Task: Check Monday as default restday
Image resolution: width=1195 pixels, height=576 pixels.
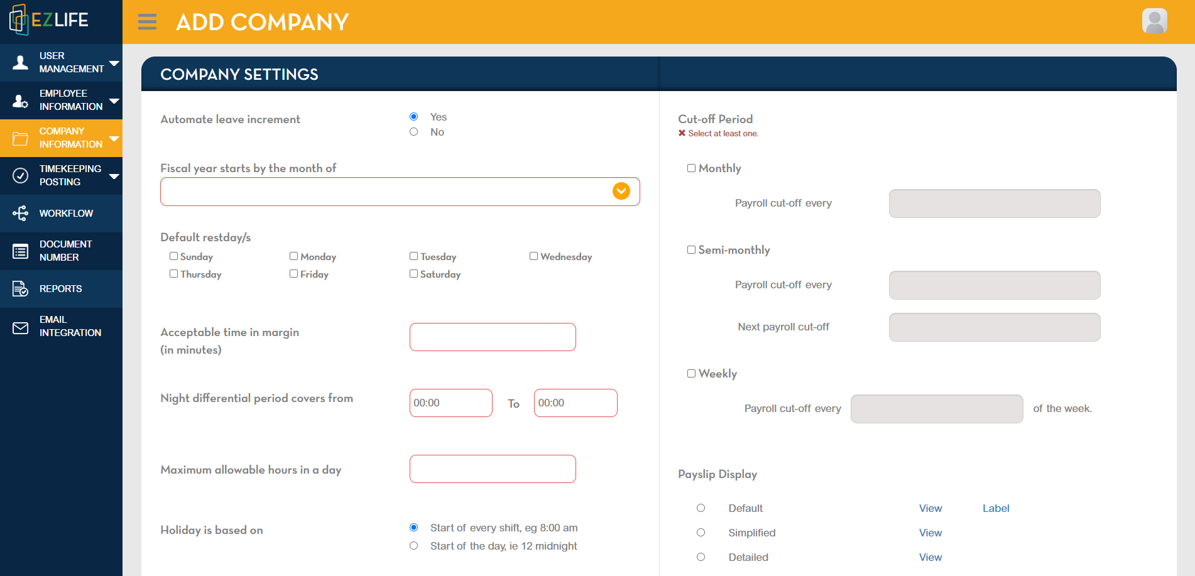Action: pos(293,256)
